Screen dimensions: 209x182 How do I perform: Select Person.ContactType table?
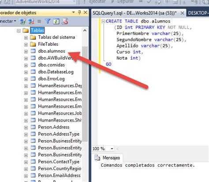click(59, 162)
